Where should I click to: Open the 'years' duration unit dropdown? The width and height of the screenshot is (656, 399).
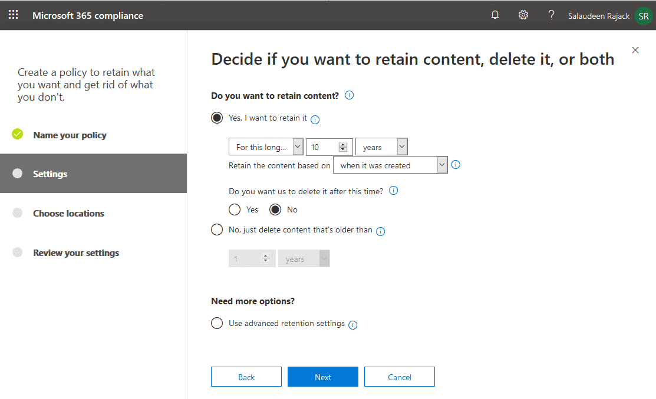tap(381, 147)
